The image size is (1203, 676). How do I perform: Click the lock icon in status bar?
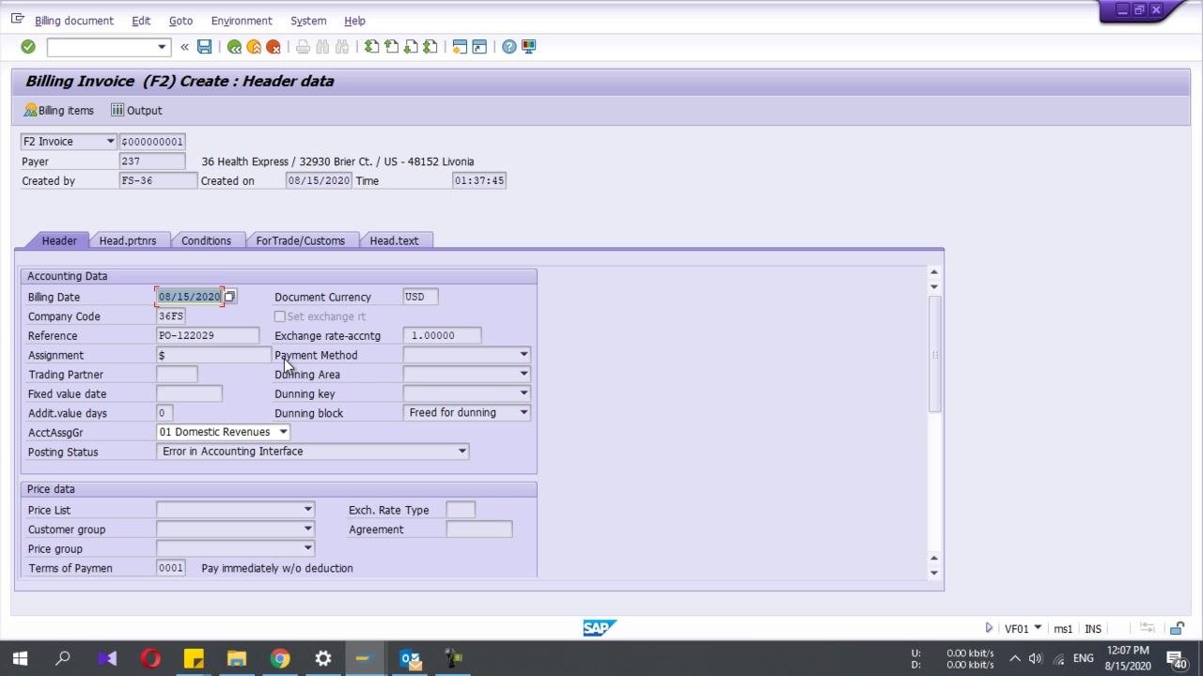pyautogui.click(x=1177, y=628)
